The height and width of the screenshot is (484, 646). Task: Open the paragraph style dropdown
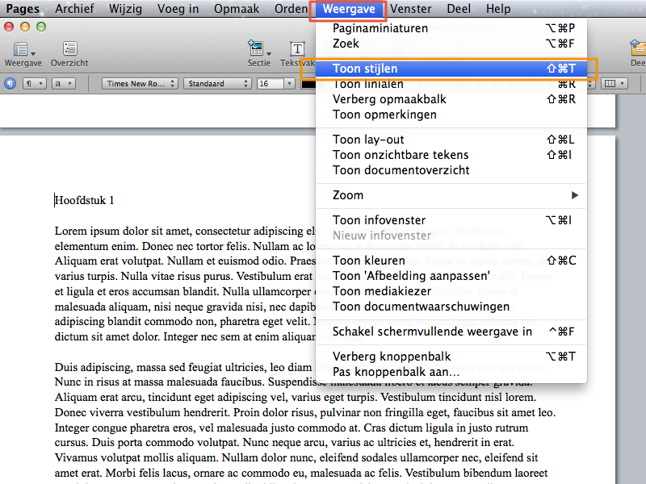coord(34,84)
